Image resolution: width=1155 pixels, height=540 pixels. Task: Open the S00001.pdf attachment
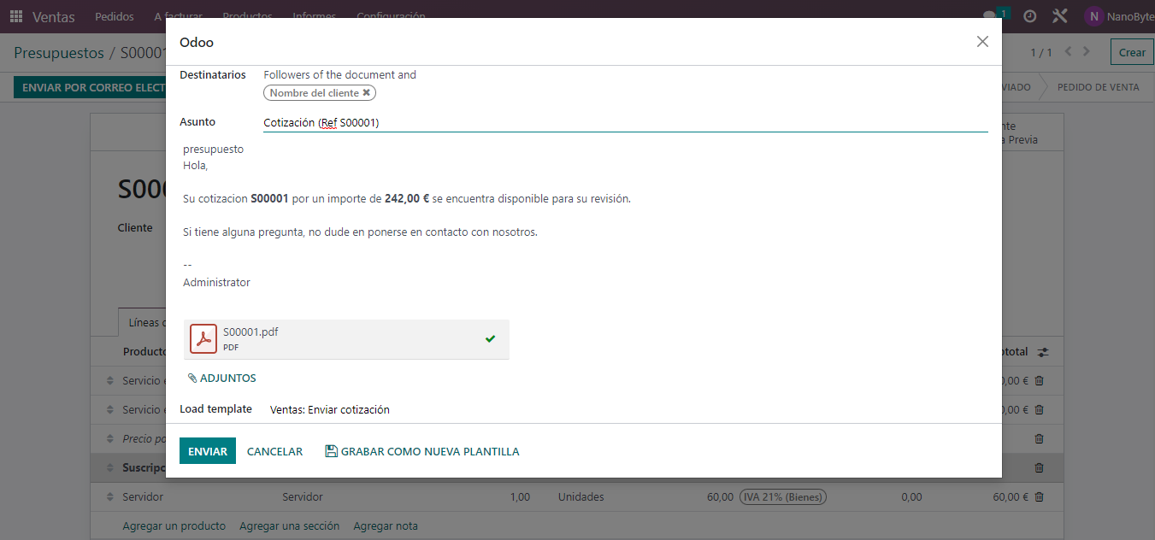click(346, 339)
